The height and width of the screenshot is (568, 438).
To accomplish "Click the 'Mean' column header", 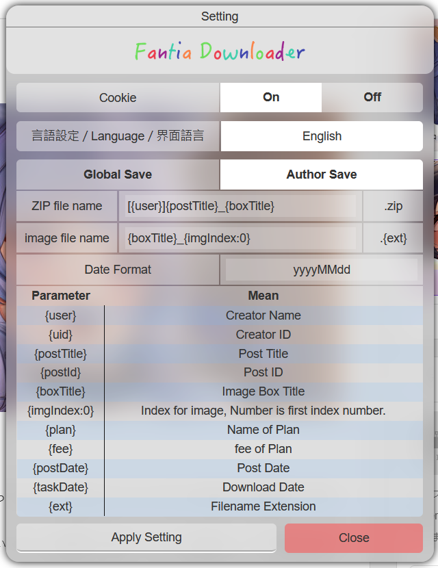I will 263,296.
